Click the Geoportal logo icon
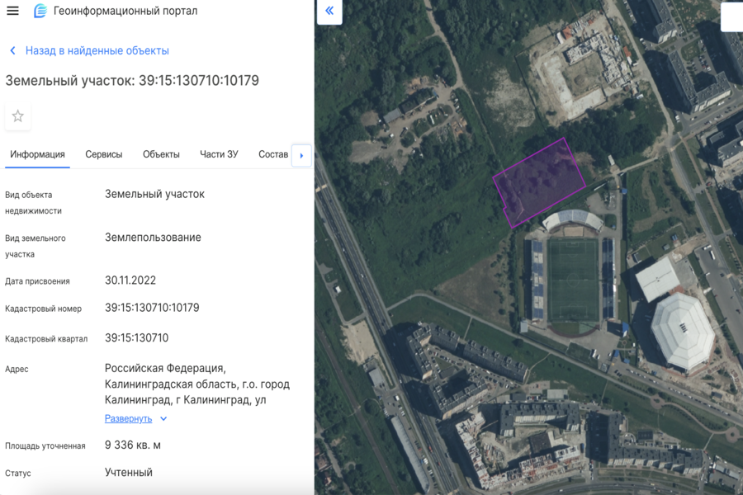Viewport: 743px width, 495px height. (x=40, y=12)
